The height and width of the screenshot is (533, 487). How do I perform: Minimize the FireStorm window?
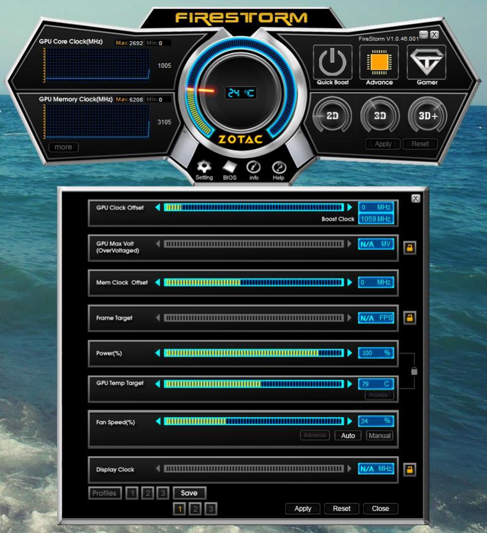click(424, 34)
